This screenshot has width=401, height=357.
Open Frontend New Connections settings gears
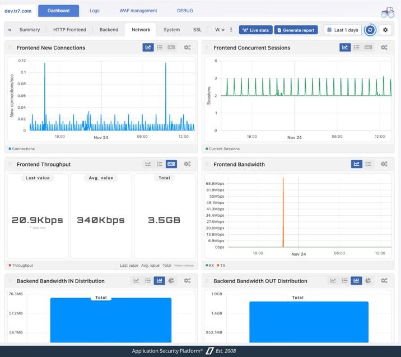click(x=187, y=47)
